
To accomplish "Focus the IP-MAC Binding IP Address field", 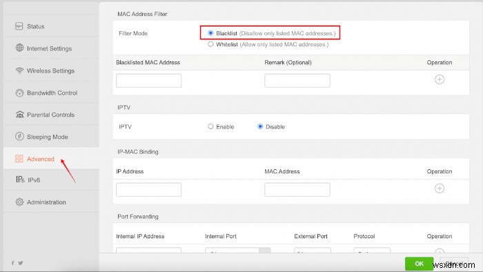I will [149, 189].
